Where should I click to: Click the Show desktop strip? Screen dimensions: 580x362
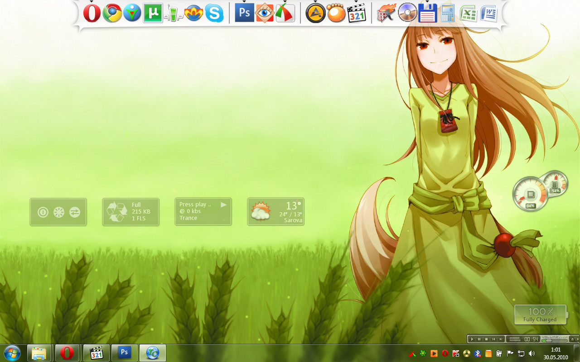pyautogui.click(x=576, y=353)
